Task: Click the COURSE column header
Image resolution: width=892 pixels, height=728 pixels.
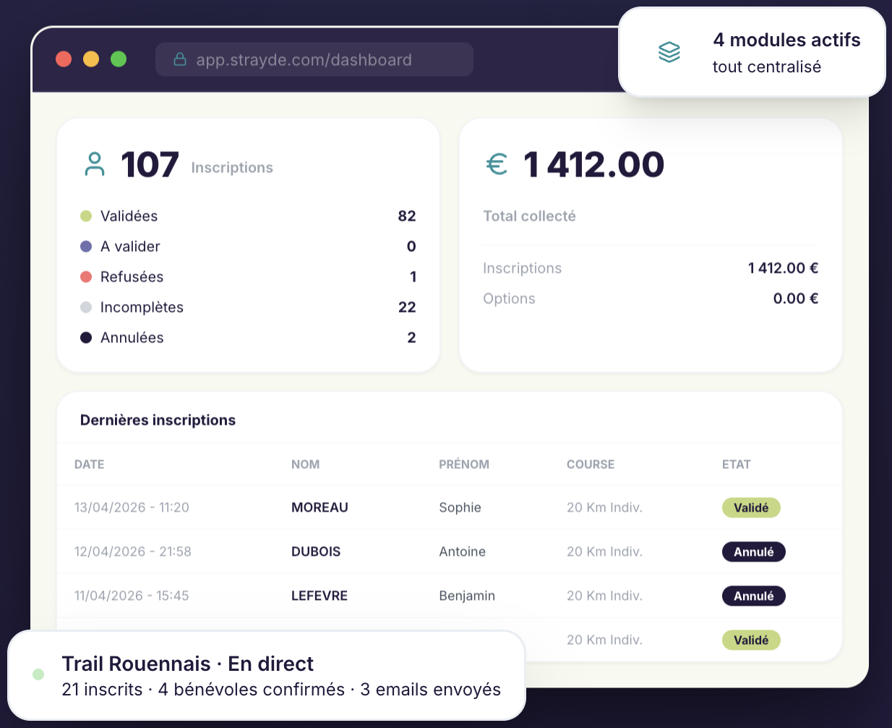Action: (x=590, y=465)
